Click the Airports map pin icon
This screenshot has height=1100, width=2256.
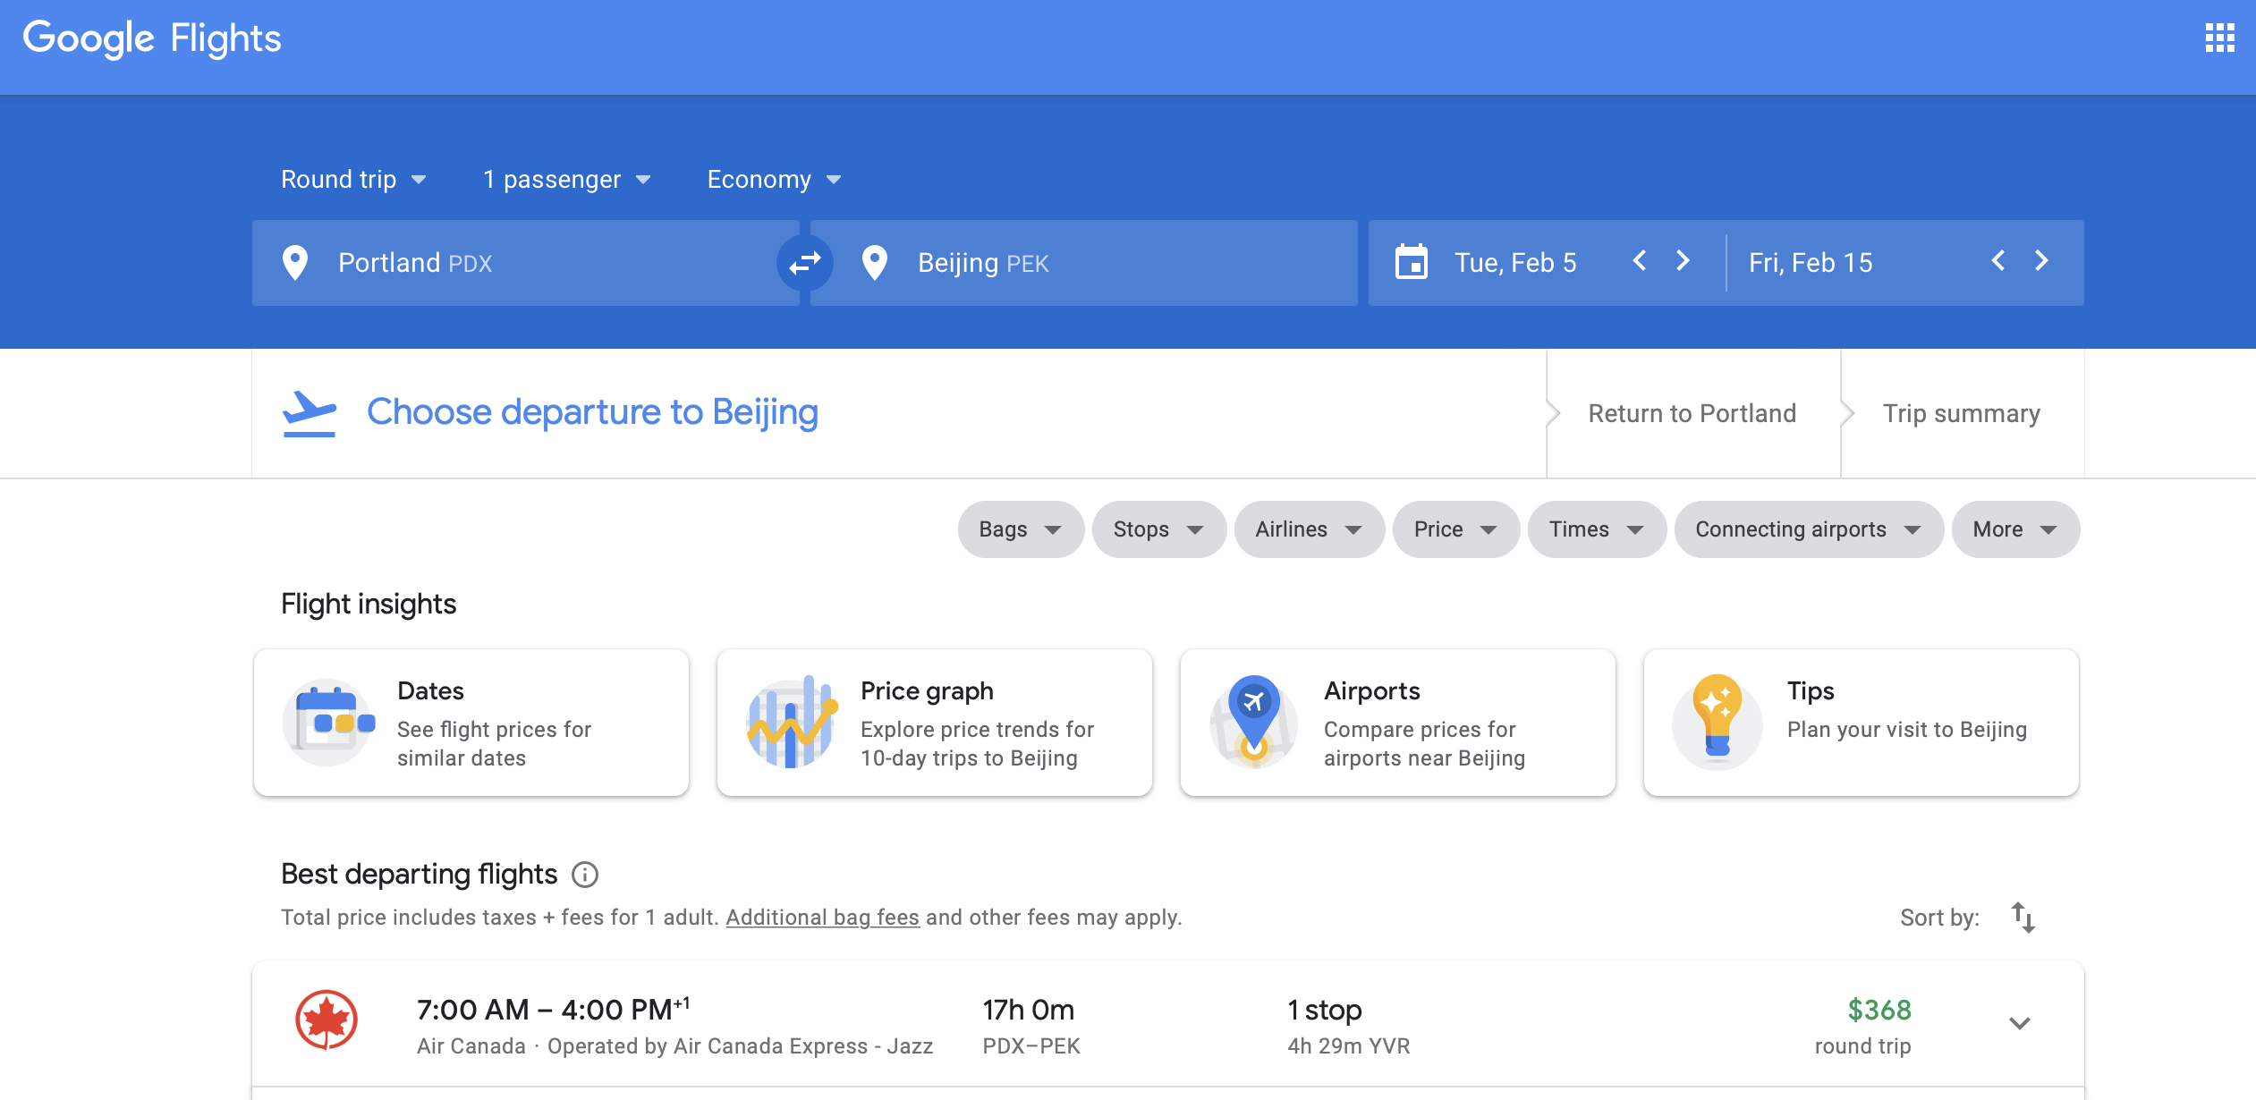(x=1254, y=723)
